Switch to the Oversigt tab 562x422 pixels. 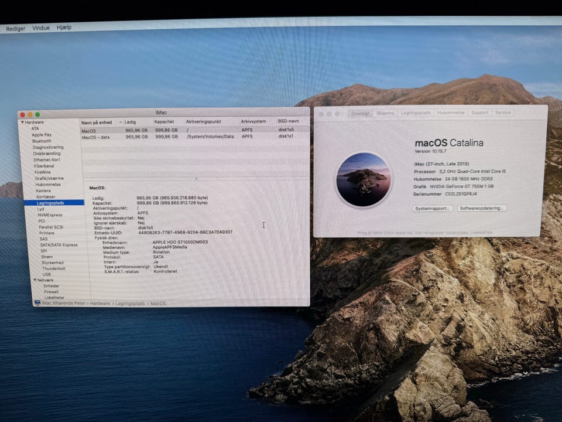pos(360,113)
